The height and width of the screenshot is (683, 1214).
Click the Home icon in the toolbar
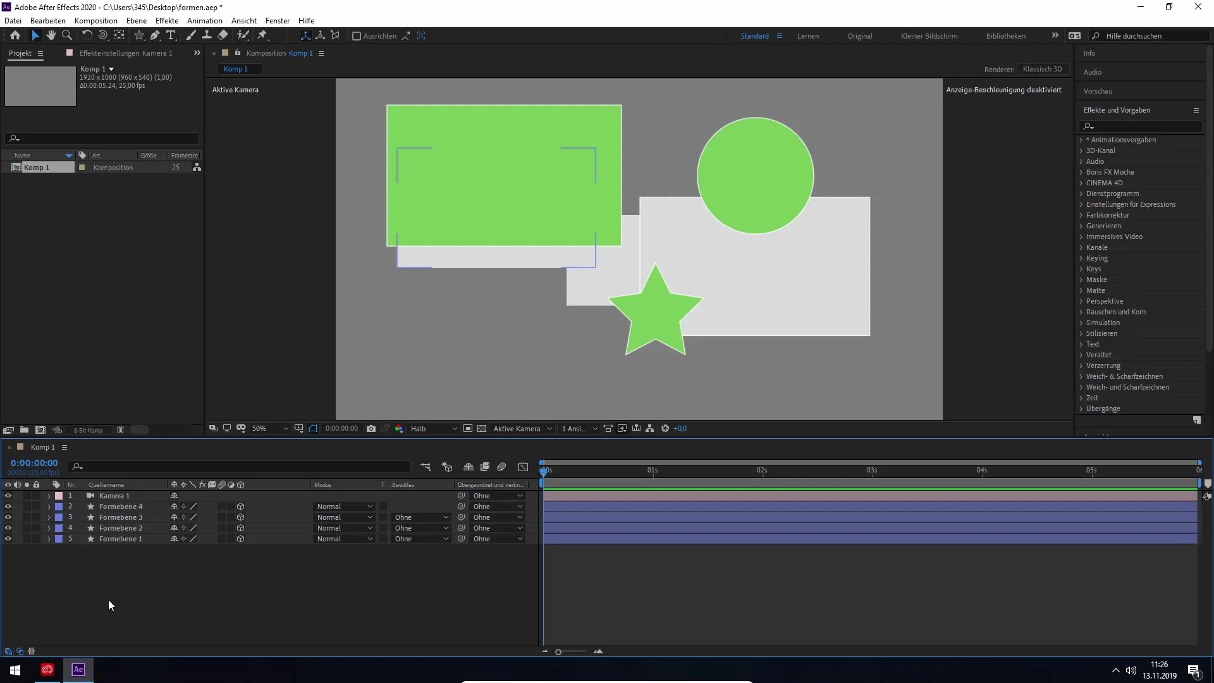pos(15,35)
